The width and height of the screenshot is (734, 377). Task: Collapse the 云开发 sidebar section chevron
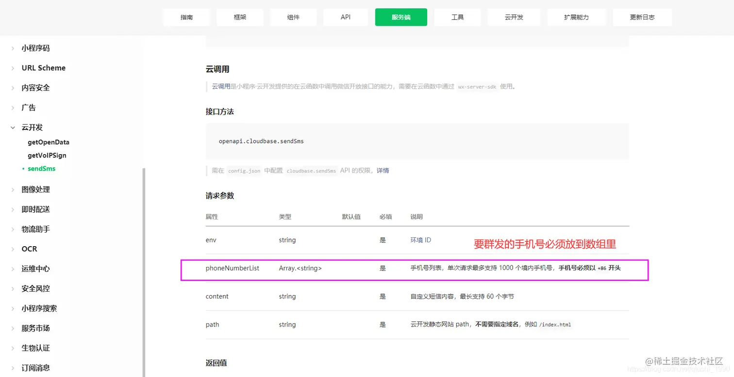(x=13, y=127)
